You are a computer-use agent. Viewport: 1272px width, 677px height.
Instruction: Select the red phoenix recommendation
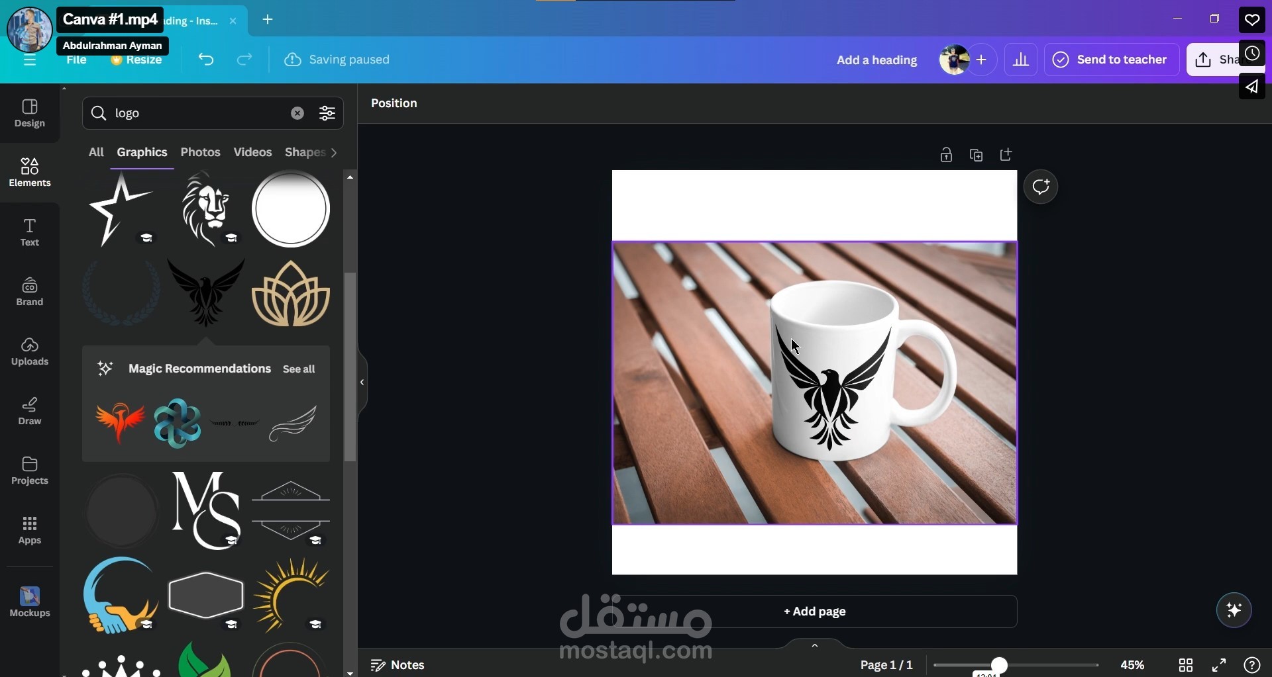pyautogui.click(x=120, y=423)
